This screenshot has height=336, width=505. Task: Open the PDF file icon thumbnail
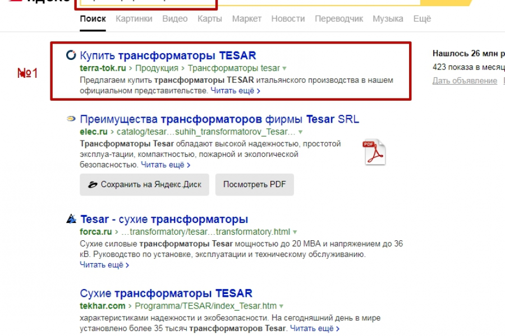point(374,152)
